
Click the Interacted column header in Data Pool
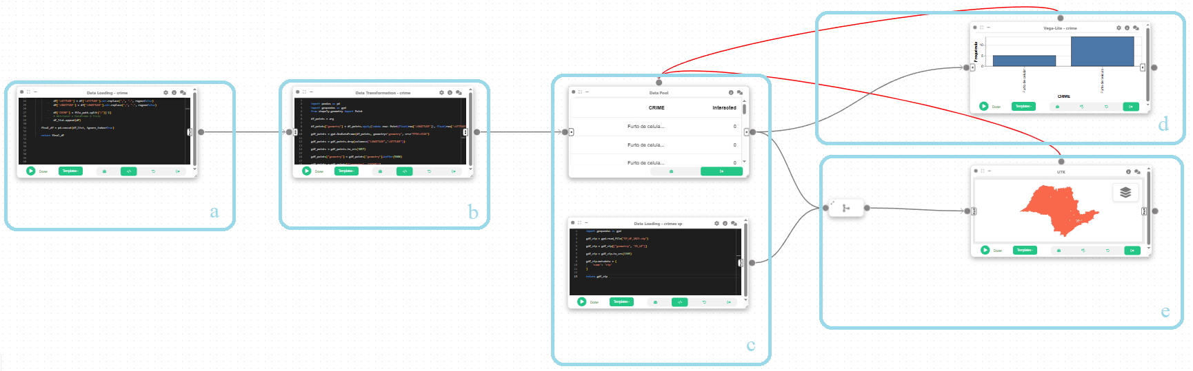click(724, 107)
